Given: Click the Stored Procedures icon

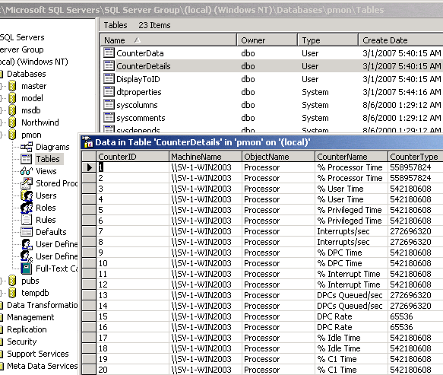Looking at the screenshot, I should pyautogui.click(x=27, y=183).
